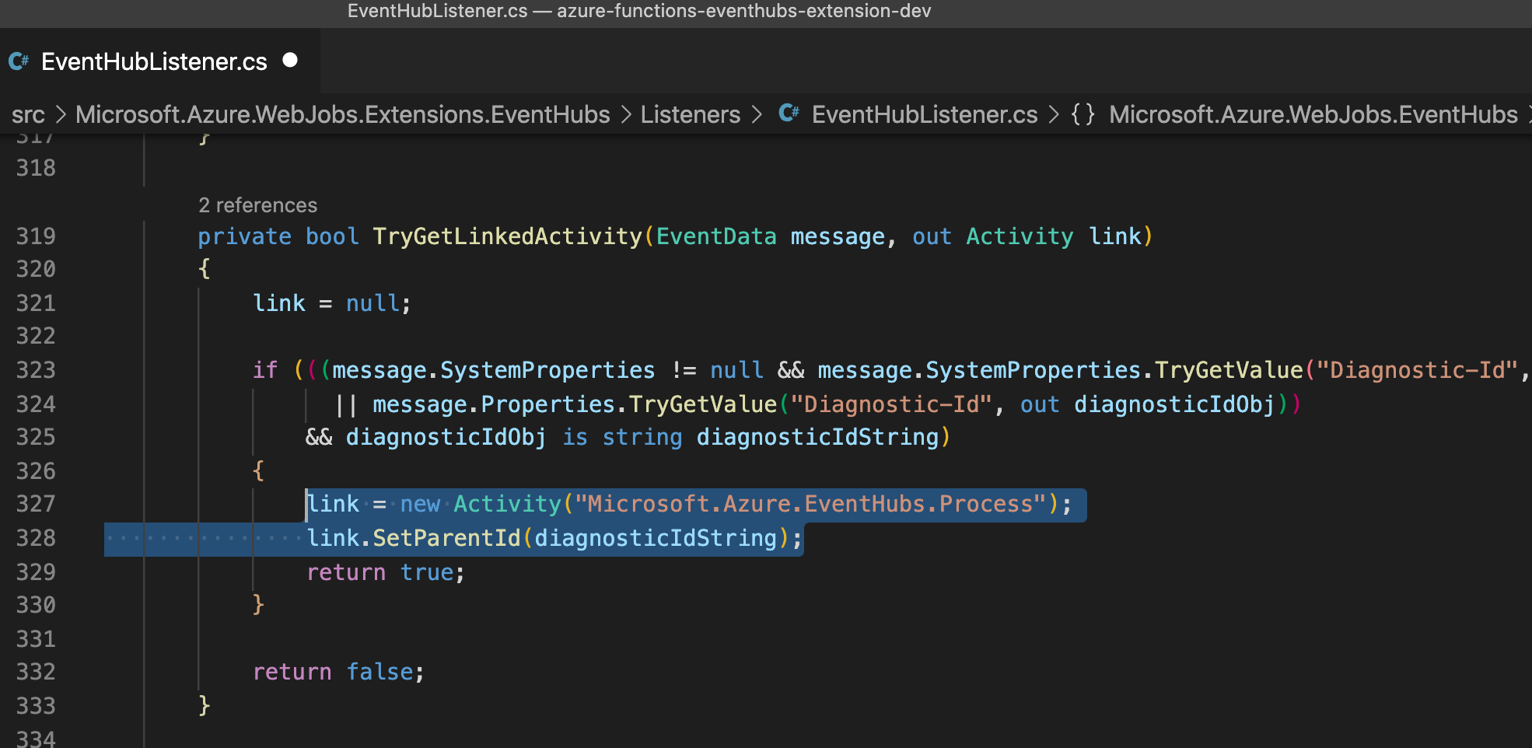This screenshot has height=748, width=1532.
Task: Click the "return false;" statement
Action: pyautogui.click(x=338, y=671)
